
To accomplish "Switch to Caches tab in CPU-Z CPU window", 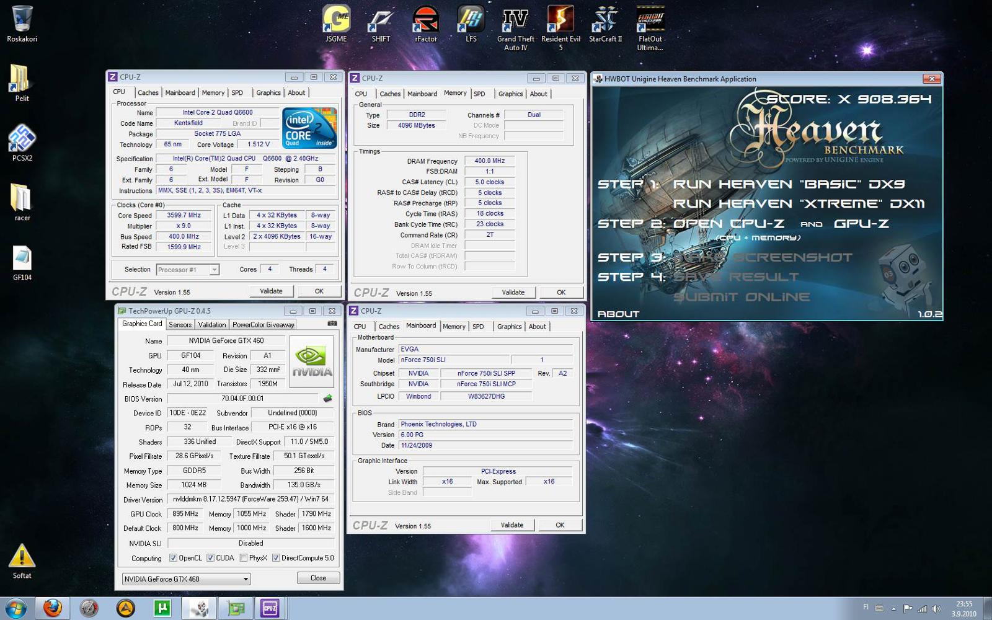I will (148, 92).
